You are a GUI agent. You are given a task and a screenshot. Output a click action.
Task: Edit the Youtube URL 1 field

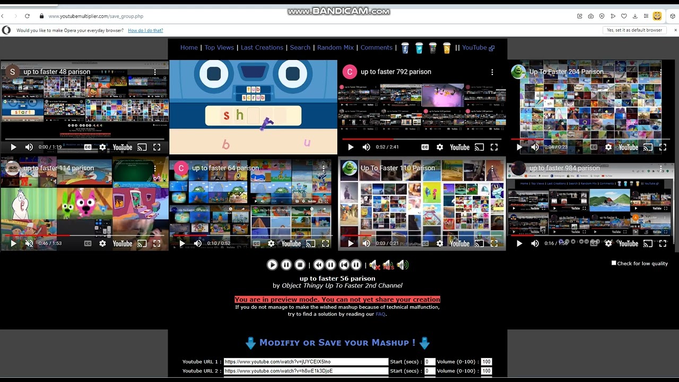306,362
